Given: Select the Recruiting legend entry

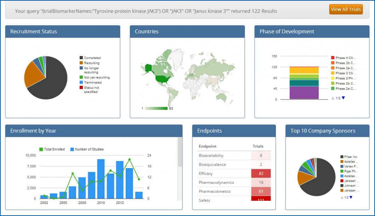Looking at the screenshot, I should click(91, 63).
